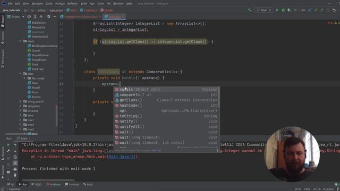Click the Git push arrow icon

point(322,10)
